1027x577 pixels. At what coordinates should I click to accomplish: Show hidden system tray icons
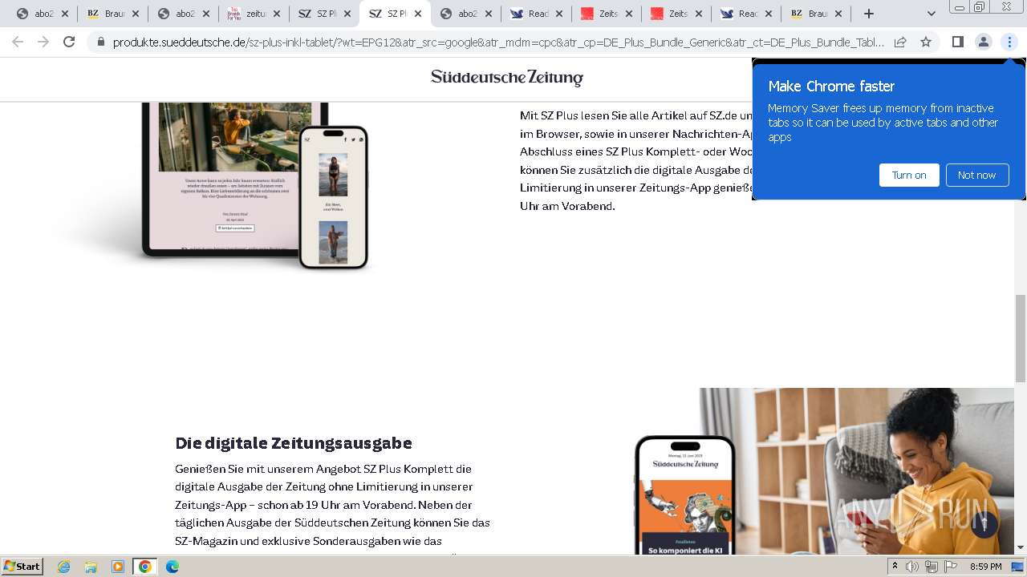[895, 567]
